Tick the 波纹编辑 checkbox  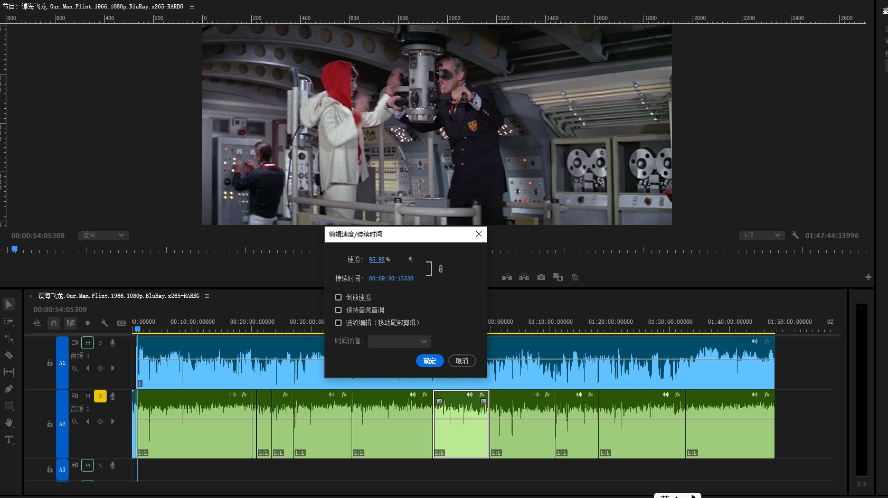click(x=338, y=323)
